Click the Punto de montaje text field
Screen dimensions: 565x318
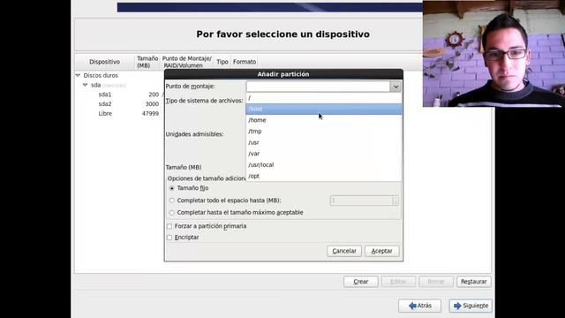tap(318, 87)
